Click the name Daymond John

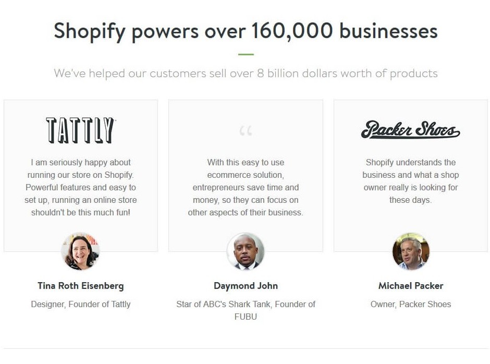tap(246, 286)
